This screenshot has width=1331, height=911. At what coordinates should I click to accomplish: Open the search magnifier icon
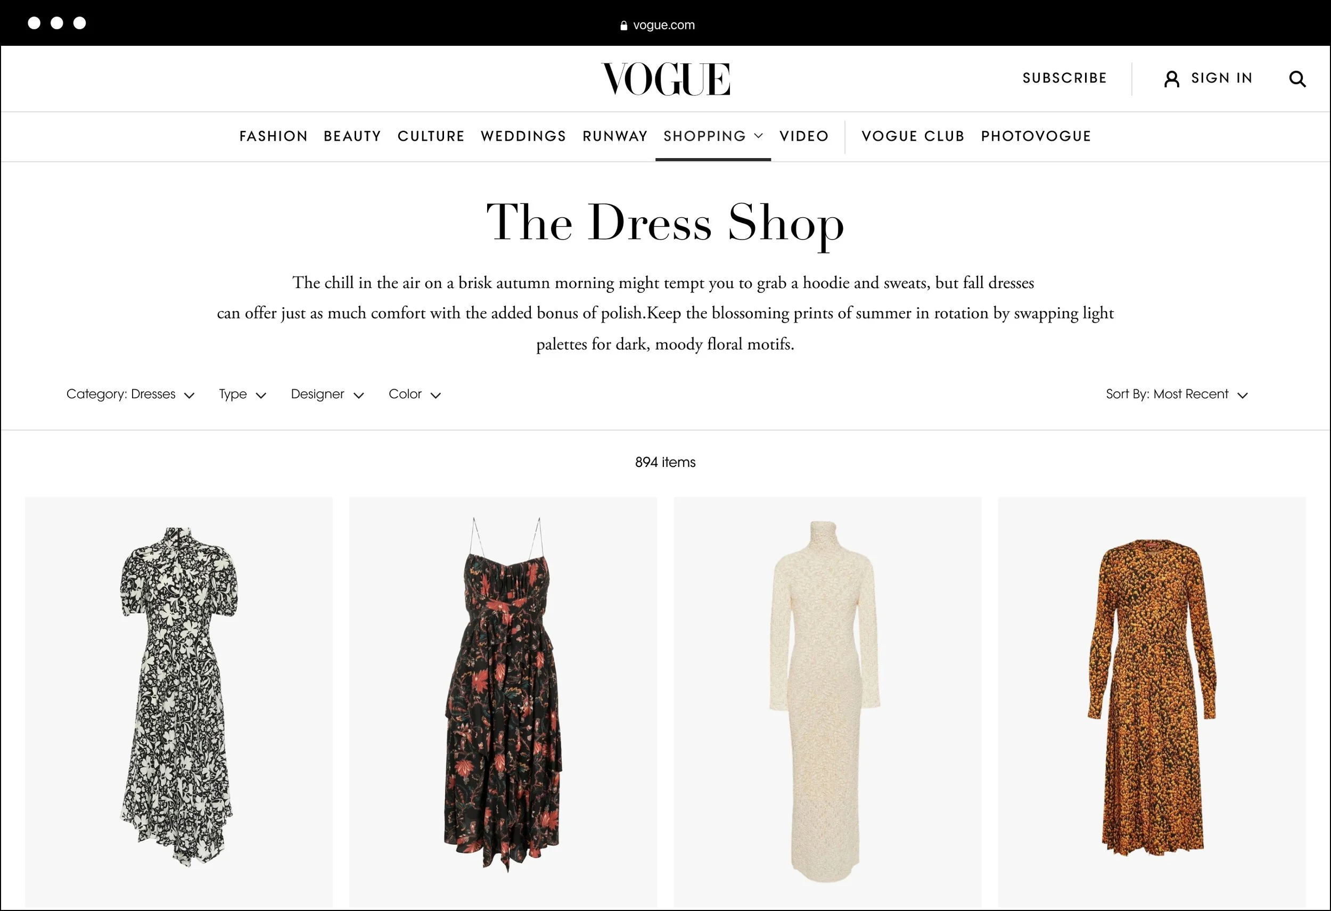click(1297, 79)
